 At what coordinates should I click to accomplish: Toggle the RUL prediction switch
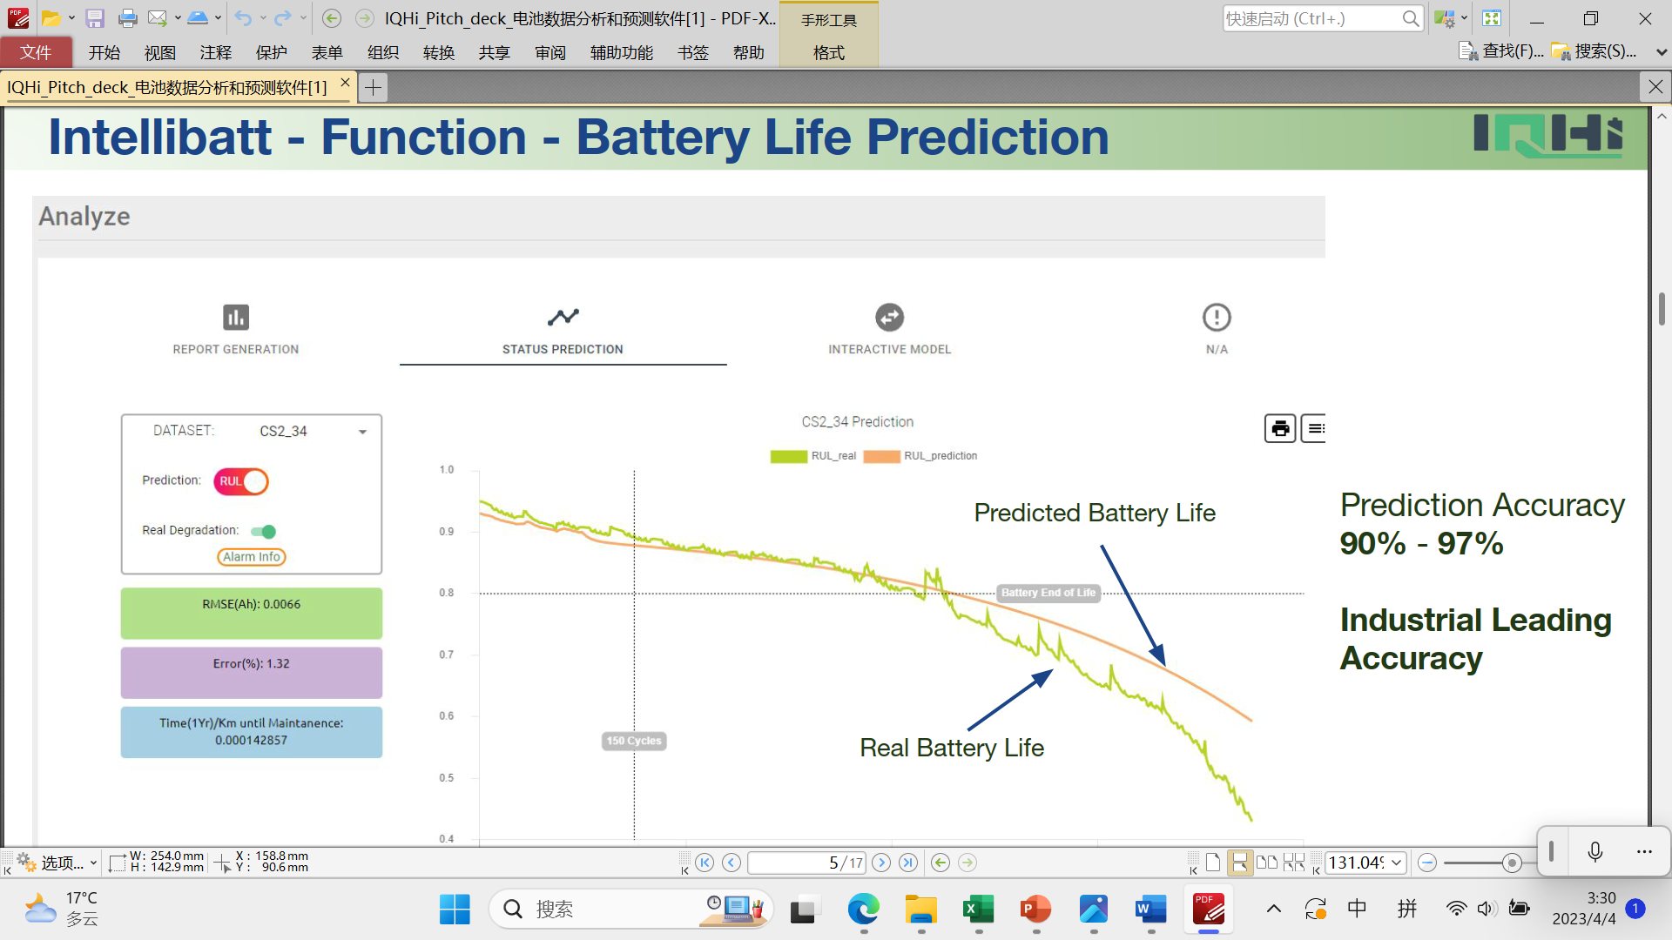pyautogui.click(x=241, y=481)
